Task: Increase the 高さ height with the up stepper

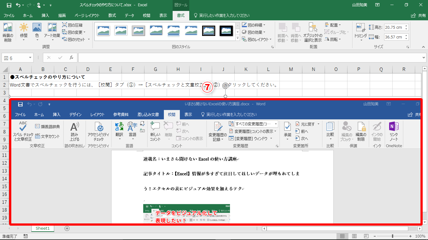Action: pyautogui.click(x=406, y=26)
